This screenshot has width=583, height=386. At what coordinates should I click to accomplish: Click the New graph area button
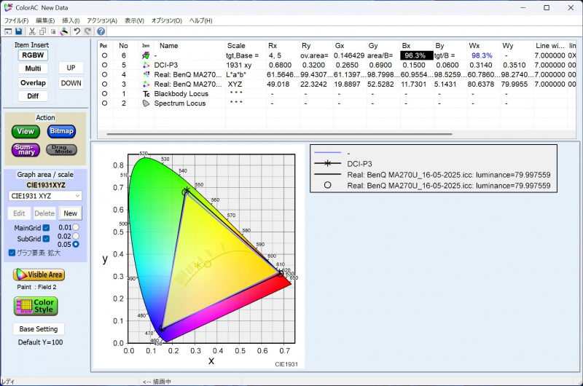(x=70, y=213)
